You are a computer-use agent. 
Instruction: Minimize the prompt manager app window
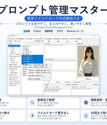[92, 35]
